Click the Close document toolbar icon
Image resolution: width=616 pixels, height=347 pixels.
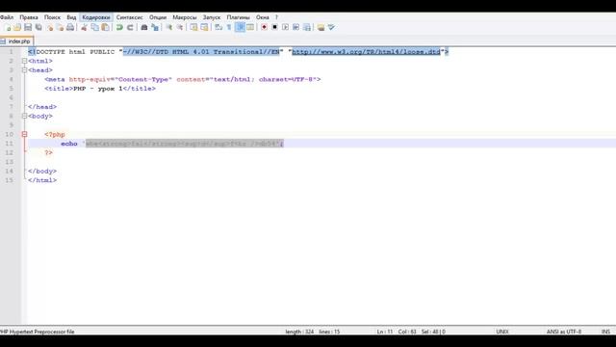click(x=49, y=27)
